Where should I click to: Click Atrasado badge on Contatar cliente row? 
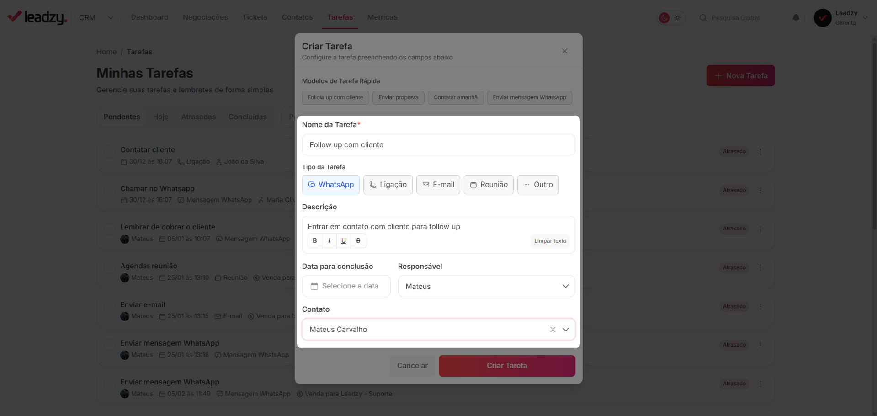(x=734, y=152)
